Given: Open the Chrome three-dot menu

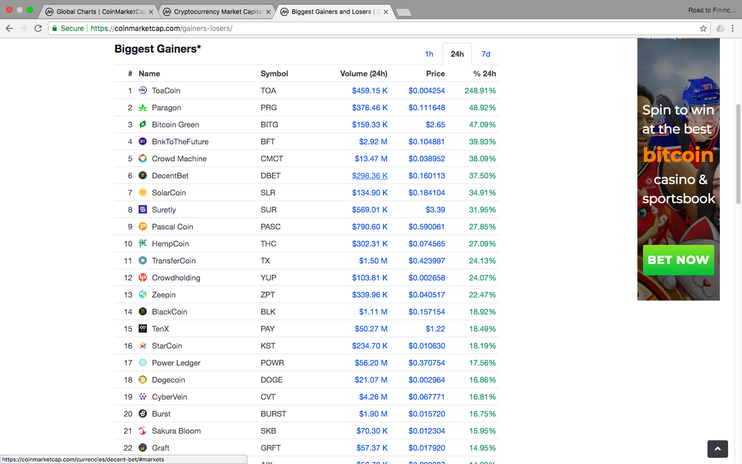Looking at the screenshot, I should tap(733, 28).
